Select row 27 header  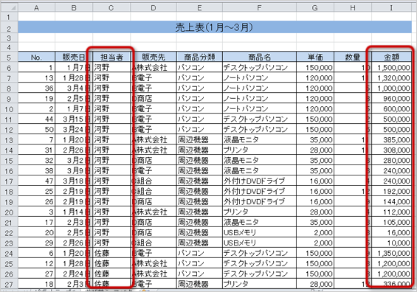(x=9, y=284)
